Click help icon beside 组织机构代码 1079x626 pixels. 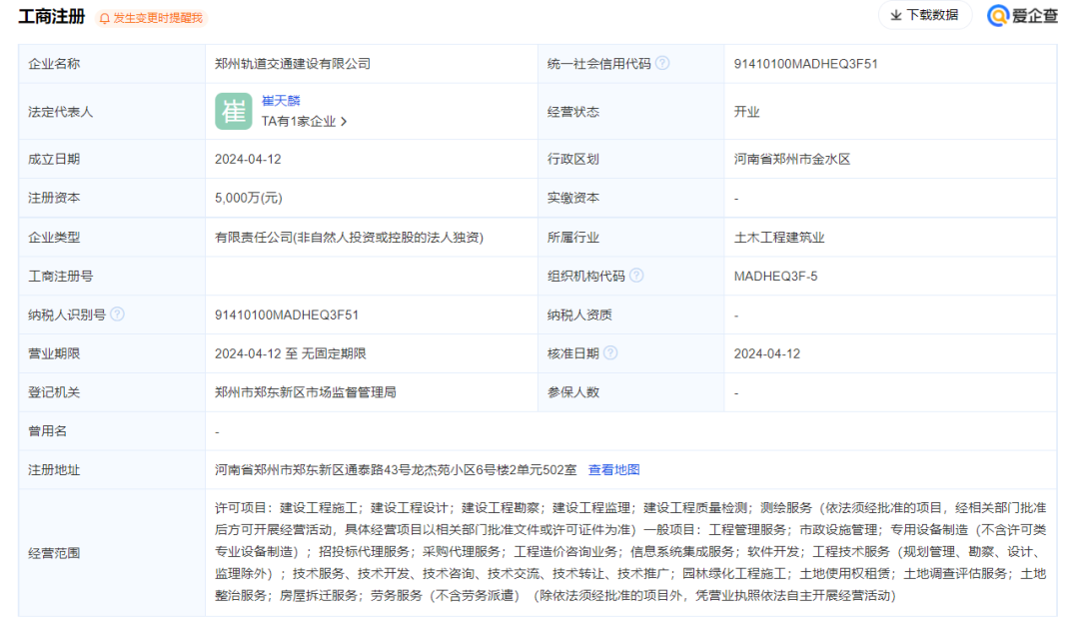coord(636,276)
